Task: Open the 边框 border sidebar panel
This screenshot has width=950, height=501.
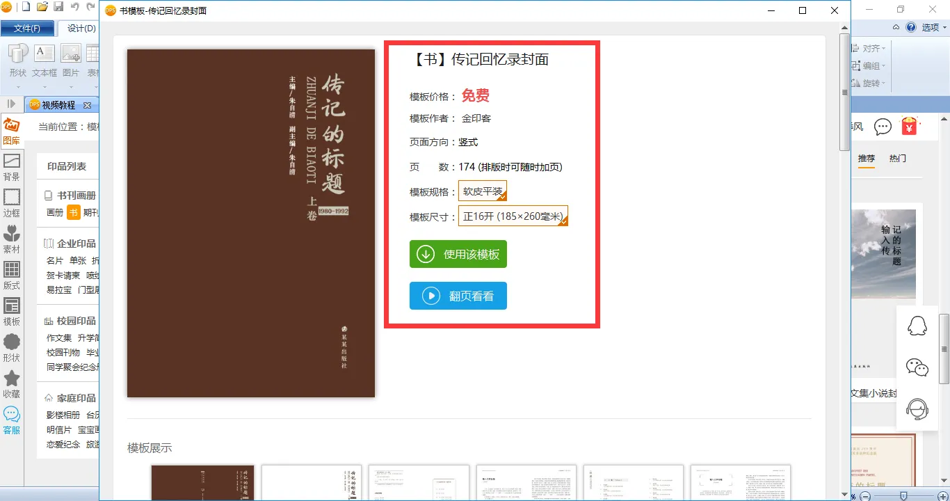Action: tap(11, 203)
